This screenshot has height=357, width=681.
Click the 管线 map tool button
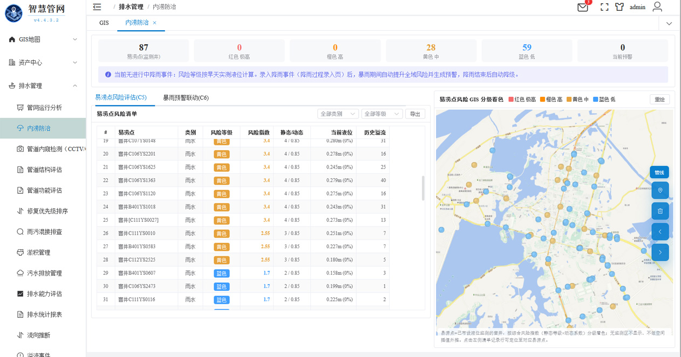tap(659, 172)
